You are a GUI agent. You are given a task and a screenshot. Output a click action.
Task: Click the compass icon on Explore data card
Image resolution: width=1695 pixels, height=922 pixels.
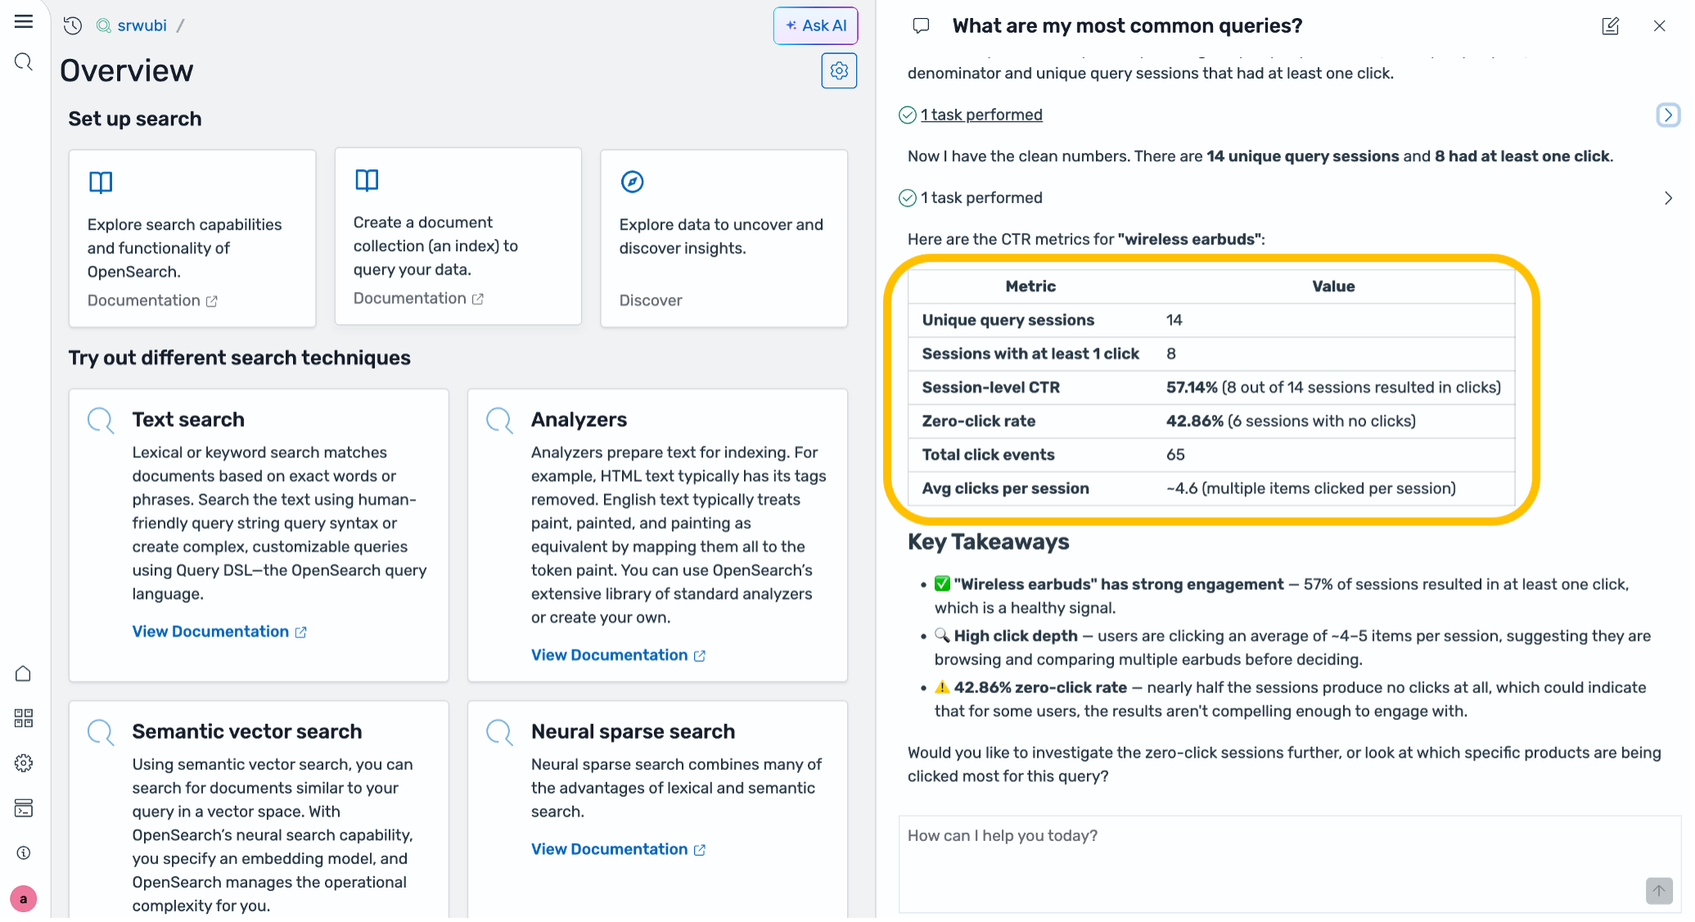click(632, 182)
